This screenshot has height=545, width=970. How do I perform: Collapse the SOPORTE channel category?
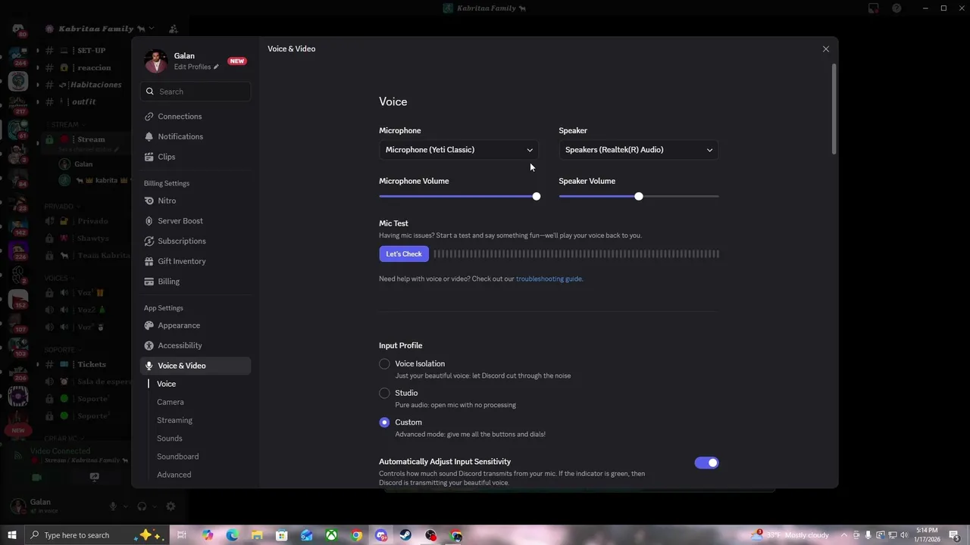[x=63, y=350]
